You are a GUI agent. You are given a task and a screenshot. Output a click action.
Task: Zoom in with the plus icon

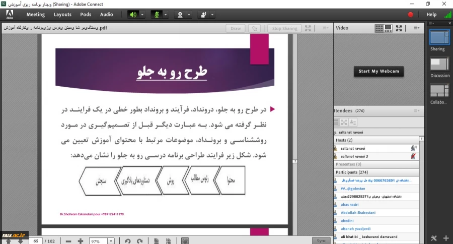pyautogui.click(x=81, y=241)
